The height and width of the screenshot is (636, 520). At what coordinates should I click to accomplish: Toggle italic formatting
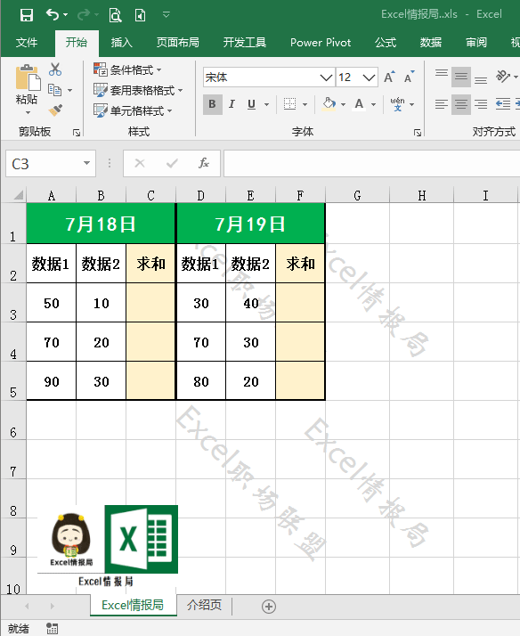pyautogui.click(x=232, y=104)
